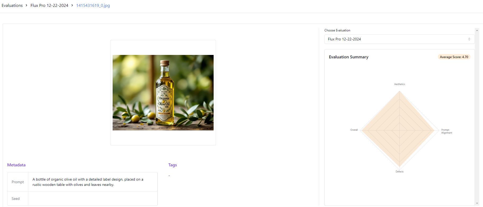Click the first breadcrumb chevron separator
The height and width of the screenshot is (207, 483).
(x=26, y=5)
